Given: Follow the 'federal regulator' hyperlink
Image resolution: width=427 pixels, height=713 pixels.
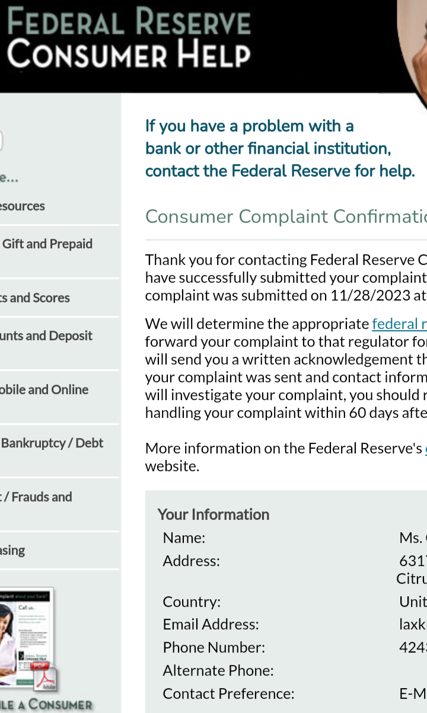Looking at the screenshot, I should [x=399, y=324].
